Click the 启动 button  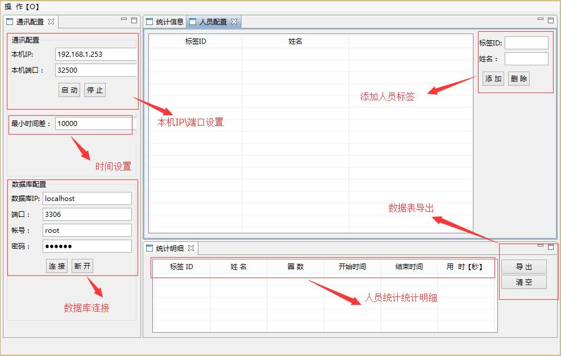click(69, 90)
